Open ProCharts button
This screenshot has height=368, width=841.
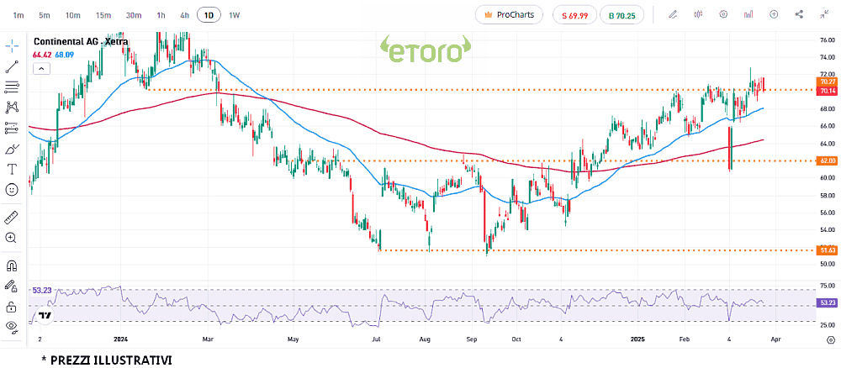pos(509,15)
